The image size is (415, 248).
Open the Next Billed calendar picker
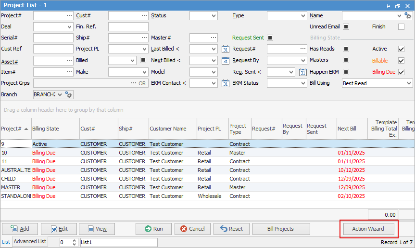click(x=225, y=61)
